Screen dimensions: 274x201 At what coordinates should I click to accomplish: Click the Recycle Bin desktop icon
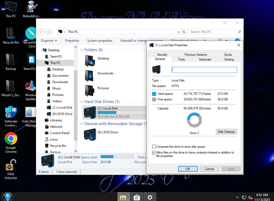click(x=11, y=34)
